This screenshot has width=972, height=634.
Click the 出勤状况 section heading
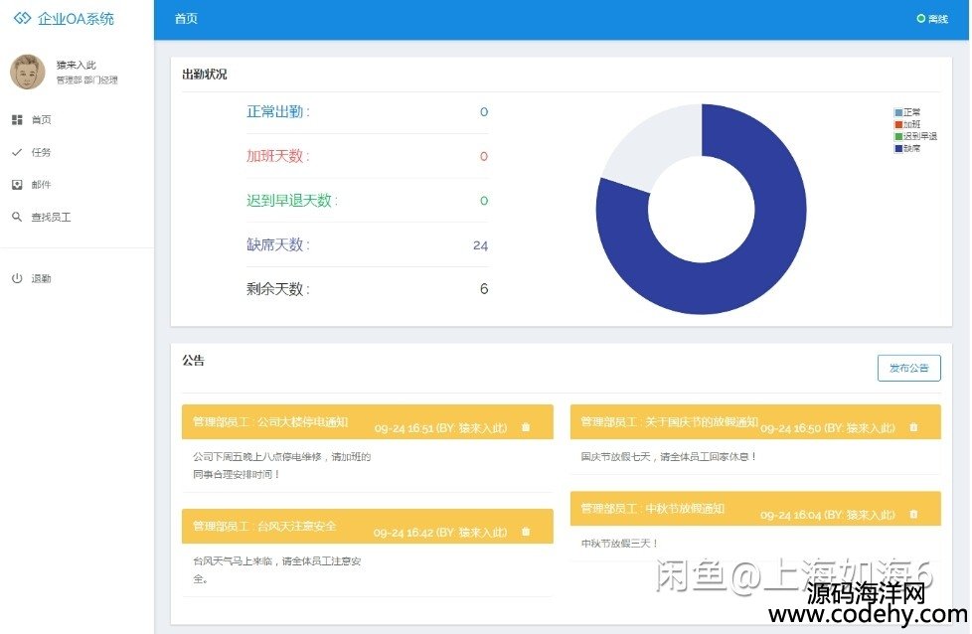point(204,75)
